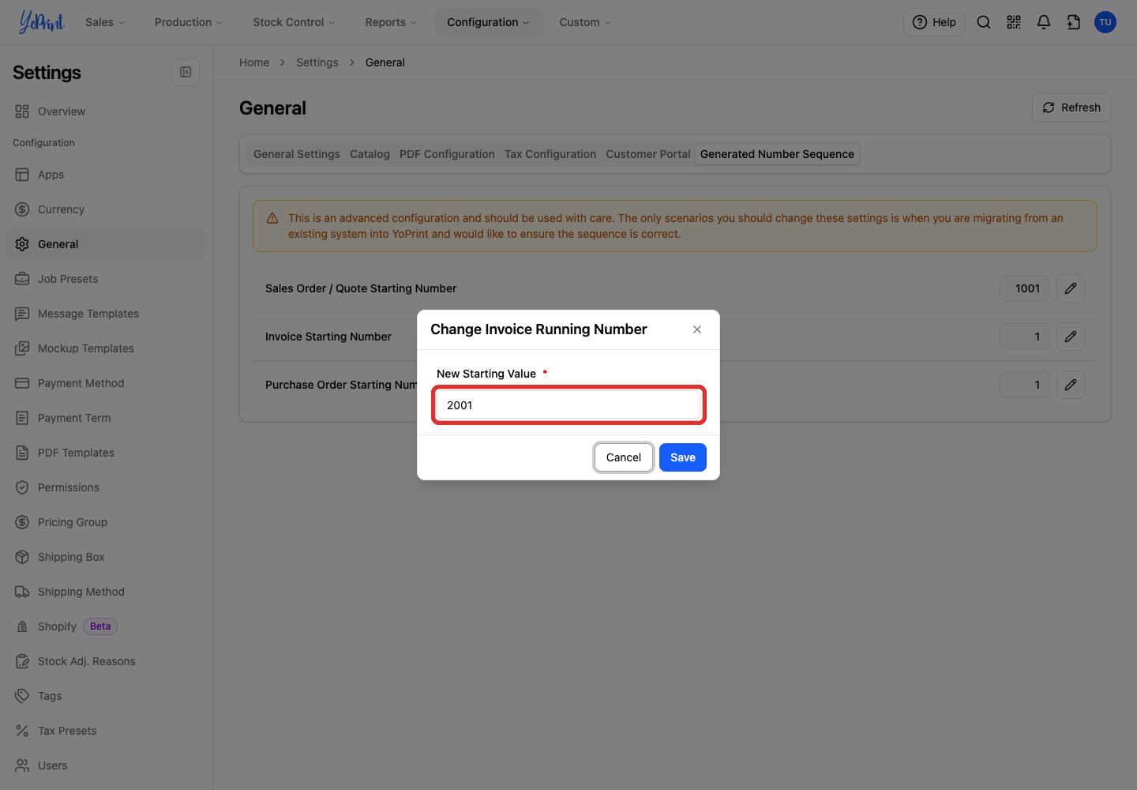Open Shopify Beta settings
This screenshot has width=1137, height=790.
click(106, 626)
